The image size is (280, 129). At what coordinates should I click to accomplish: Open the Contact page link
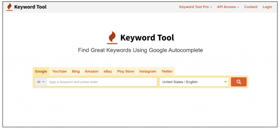(x=251, y=7)
